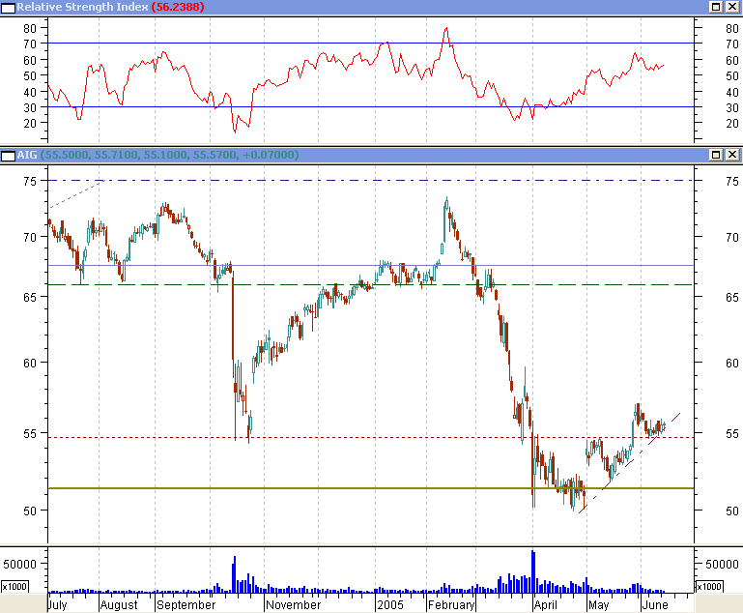Click the Relative Strength Index title text
743x613 pixels.
82,7
